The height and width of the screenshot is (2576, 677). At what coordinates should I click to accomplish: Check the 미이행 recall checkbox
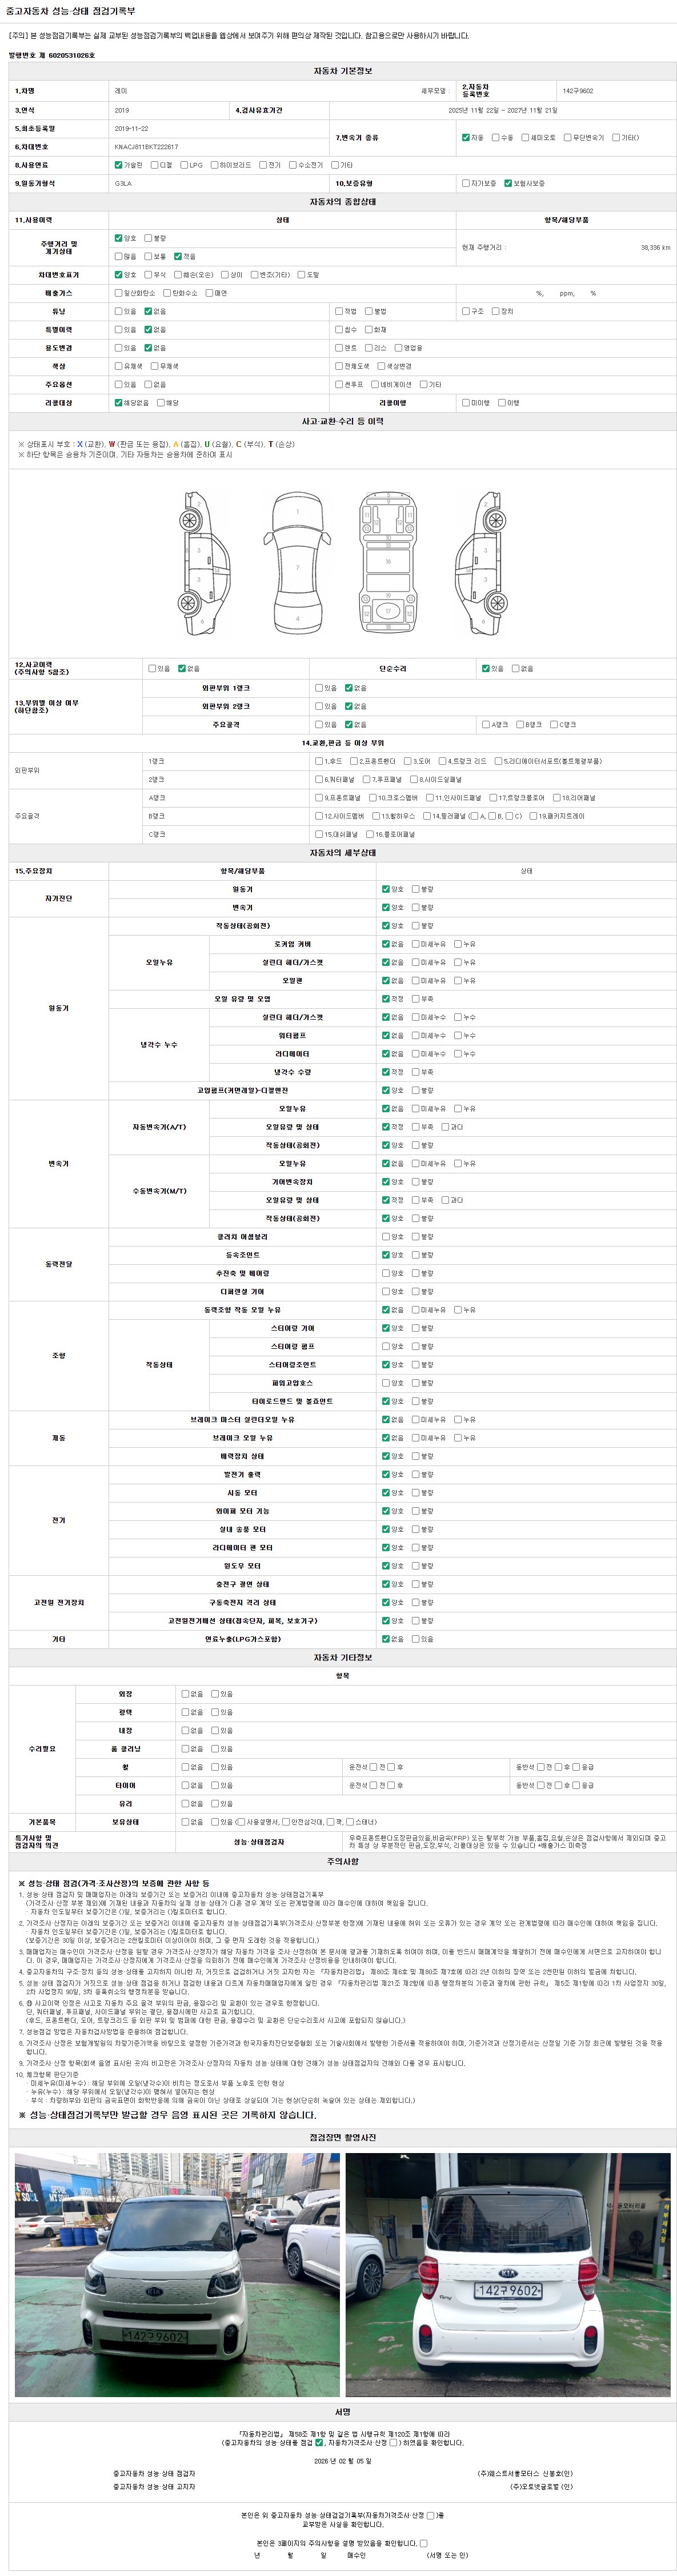tap(465, 403)
